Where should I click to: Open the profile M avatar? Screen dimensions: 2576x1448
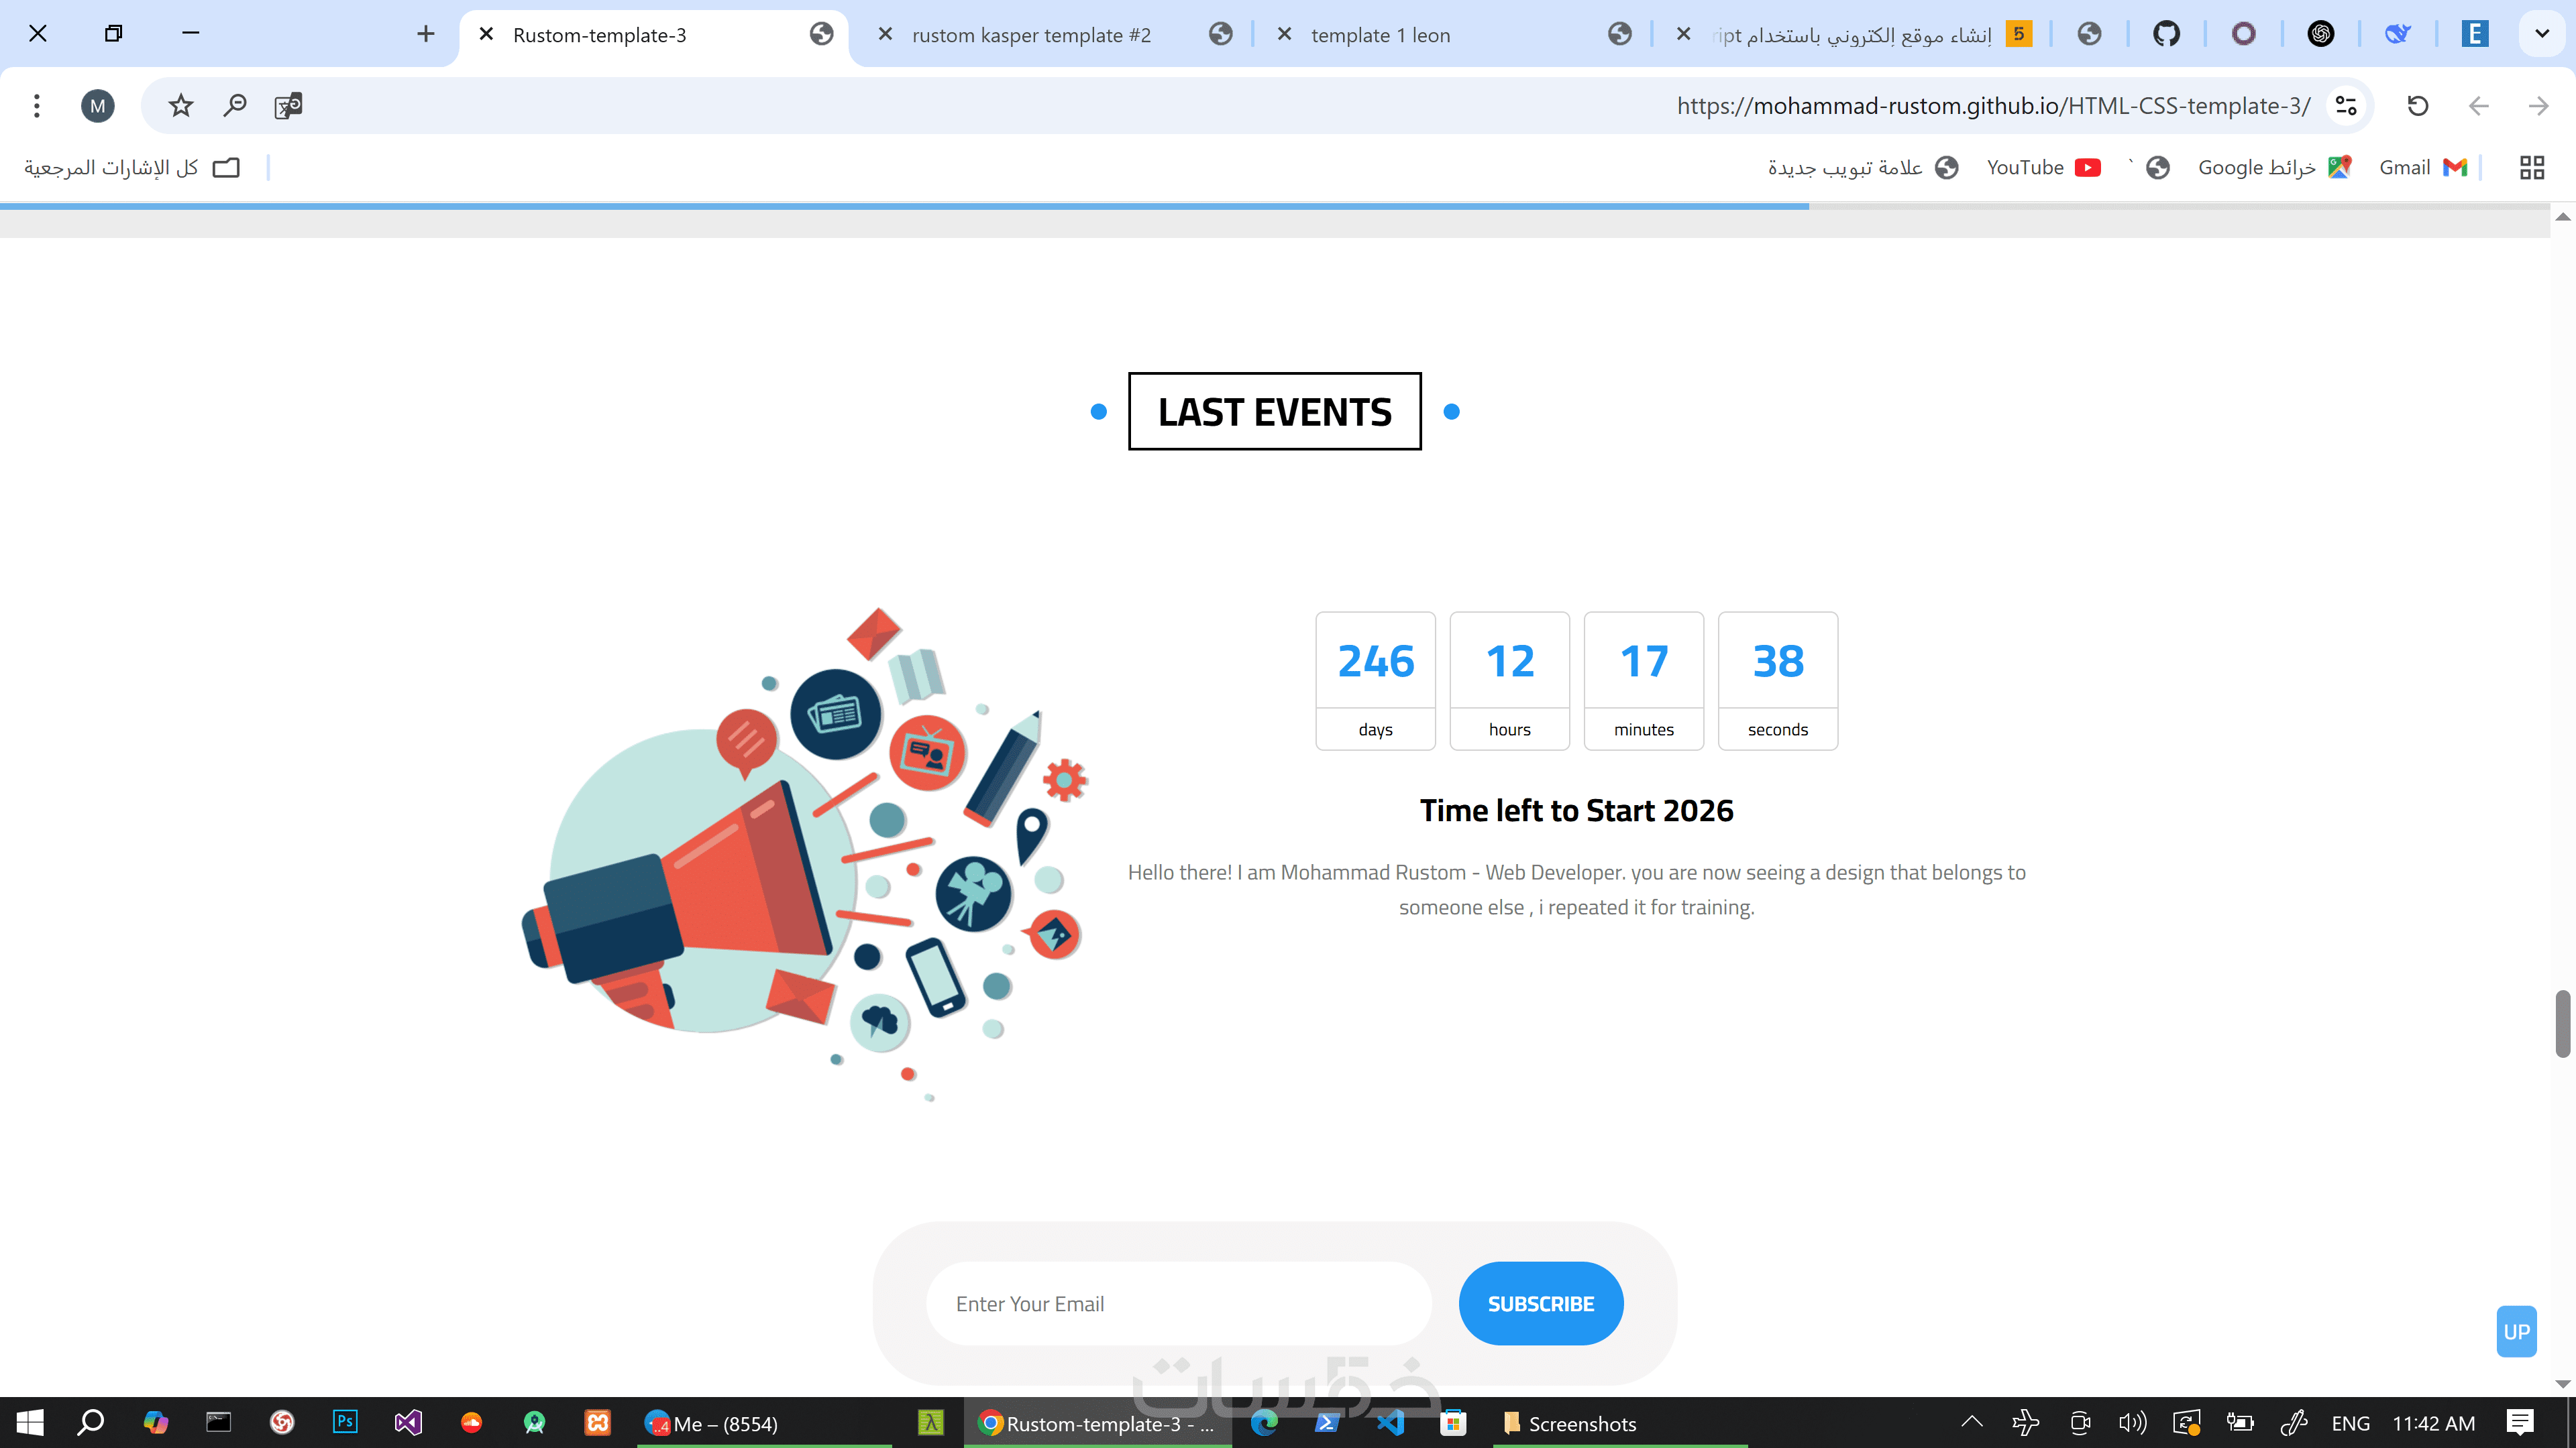click(97, 106)
